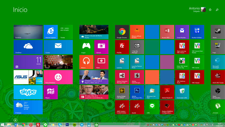Launch the LINE app tile
225x127 pixels.
[x=152, y=107]
